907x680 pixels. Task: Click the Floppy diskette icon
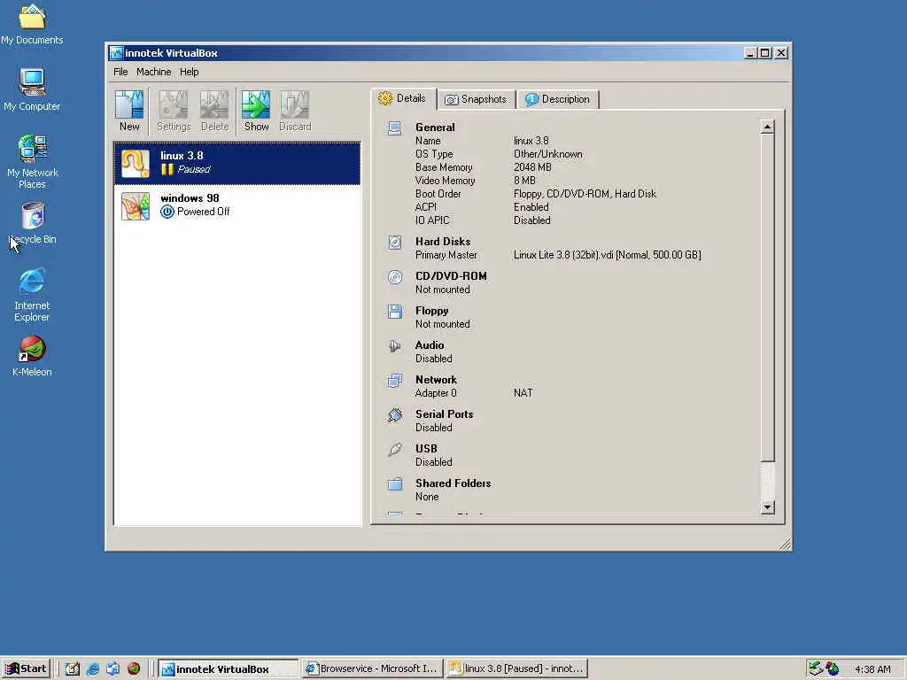(x=394, y=312)
